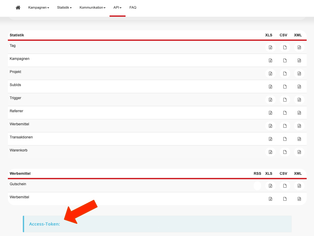The width and height of the screenshot is (314, 236).
Task: Download Tag statistics as XLS
Action: pos(270,47)
